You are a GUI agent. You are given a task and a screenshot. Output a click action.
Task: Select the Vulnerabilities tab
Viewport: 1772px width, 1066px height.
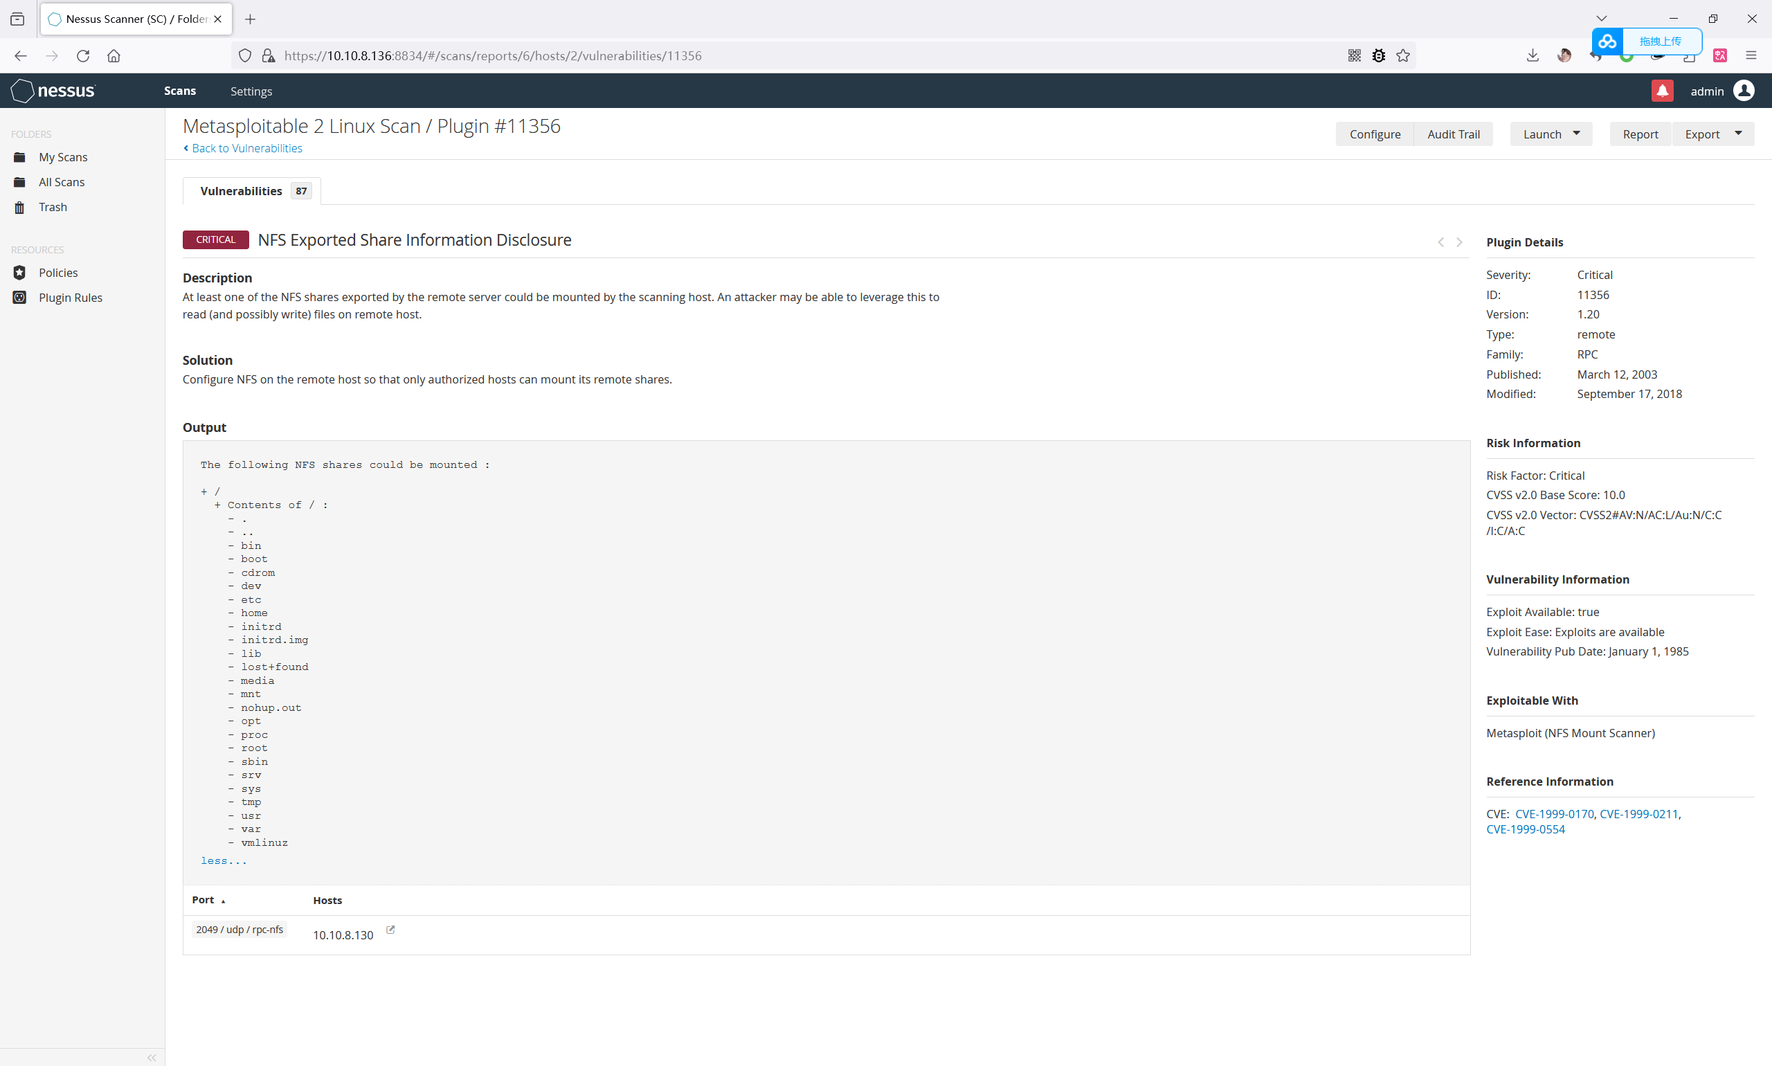coord(251,191)
